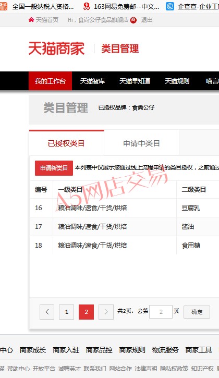Open 商家入驻 footer link
The image size is (219, 378).
pyautogui.click(x=66, y=350)
